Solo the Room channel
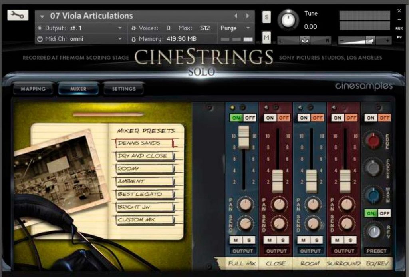The image size is (409, 277). coord(316,240)
